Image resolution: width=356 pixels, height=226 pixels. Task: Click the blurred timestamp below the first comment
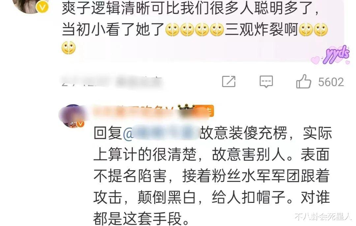[111, 82]
